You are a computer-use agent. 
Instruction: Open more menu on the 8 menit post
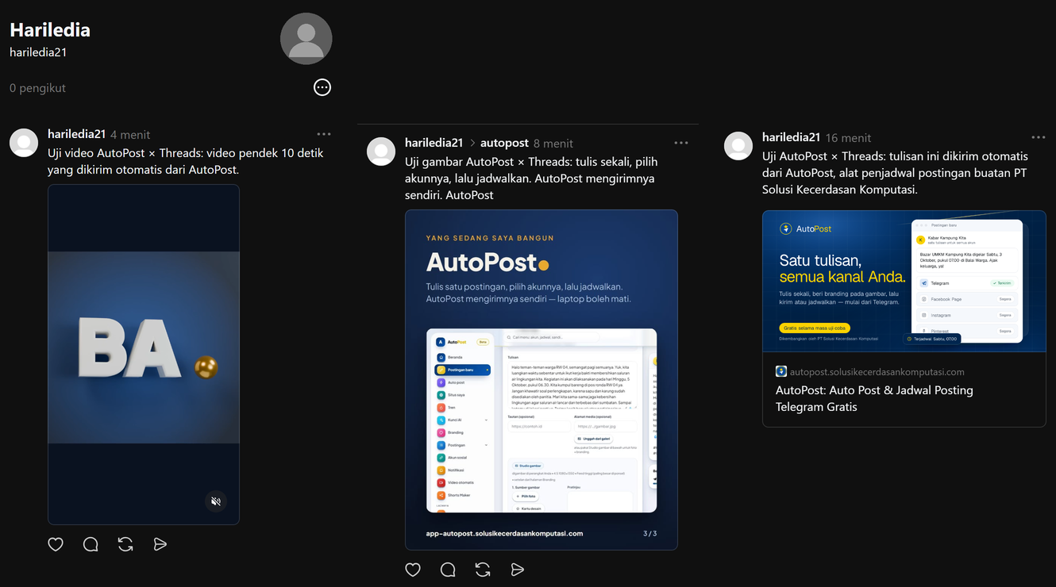tap(680, 143)
